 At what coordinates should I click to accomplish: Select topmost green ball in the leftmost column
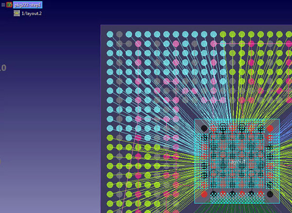pyautogui.click(x=110, y=138)
